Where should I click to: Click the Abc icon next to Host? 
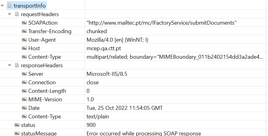(24, 48)
